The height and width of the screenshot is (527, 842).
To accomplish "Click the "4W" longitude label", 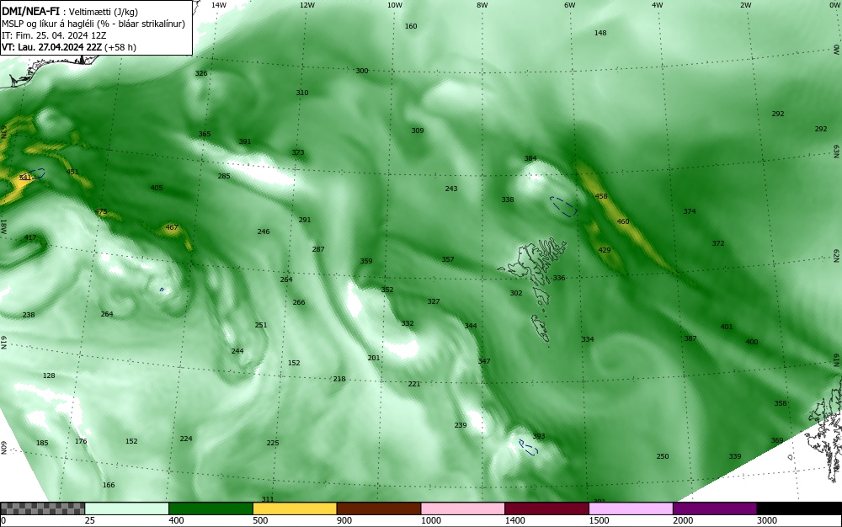I will coord(658,5).
